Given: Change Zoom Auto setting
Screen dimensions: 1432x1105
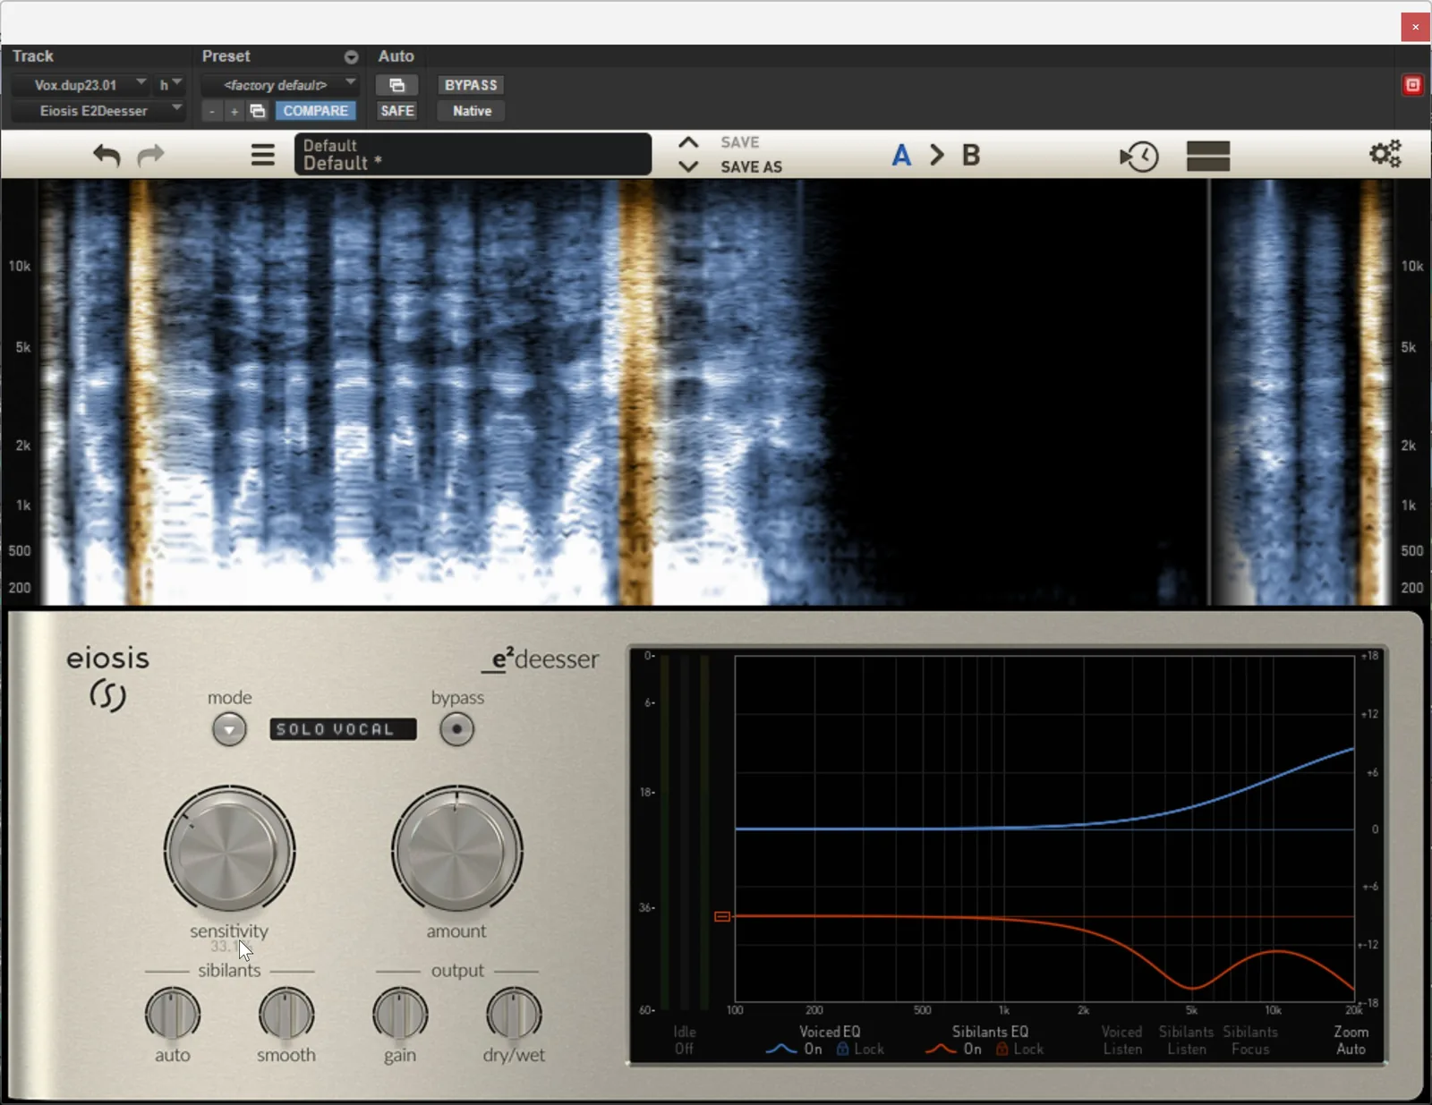Looking at the screenshot, I should [1351, 1041].
